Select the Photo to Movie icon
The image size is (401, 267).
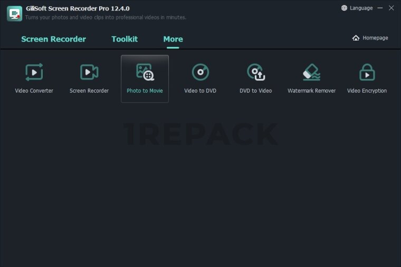tap(145, 72)
